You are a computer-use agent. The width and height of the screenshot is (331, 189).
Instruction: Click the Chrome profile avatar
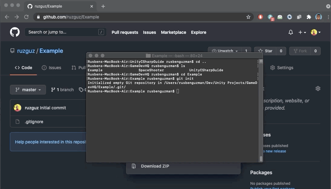(319, 17)
